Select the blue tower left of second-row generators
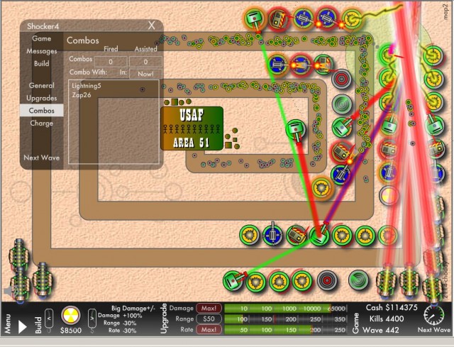Image resolution: width=454 pixels, height=347 pixels. coord(277,64)
